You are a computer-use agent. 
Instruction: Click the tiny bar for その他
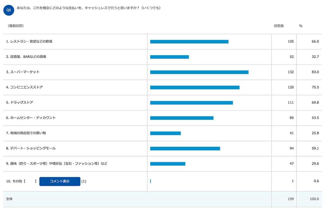(151, 181)
